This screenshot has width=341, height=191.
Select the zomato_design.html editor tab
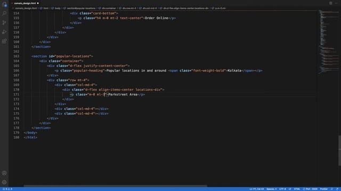click(25, 3)
